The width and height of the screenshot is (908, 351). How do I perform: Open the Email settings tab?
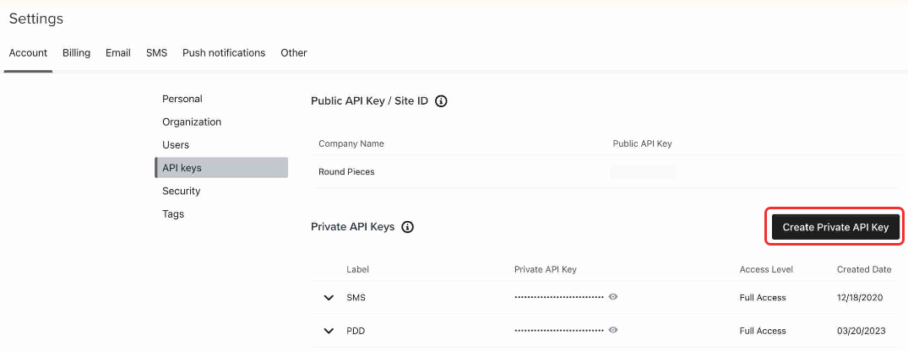[118, 52]
